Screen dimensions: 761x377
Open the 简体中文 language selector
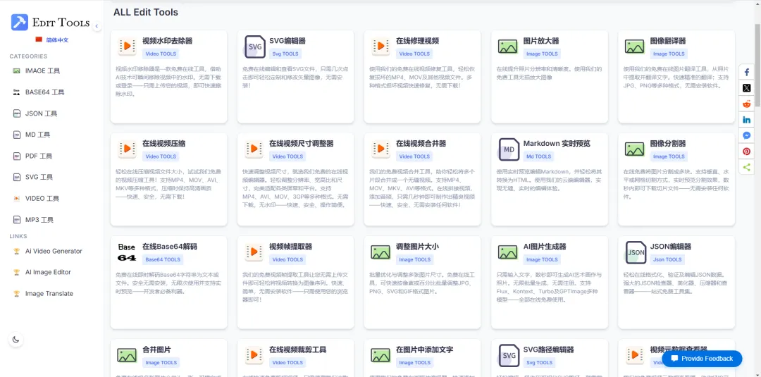point(52,39)
